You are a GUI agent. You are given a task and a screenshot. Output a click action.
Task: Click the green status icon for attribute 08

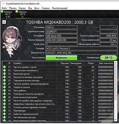pos(5,87)
